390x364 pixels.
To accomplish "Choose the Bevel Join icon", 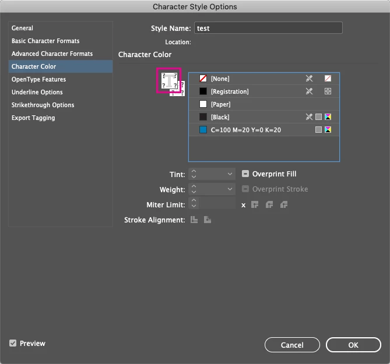I will tap(284, 205).
